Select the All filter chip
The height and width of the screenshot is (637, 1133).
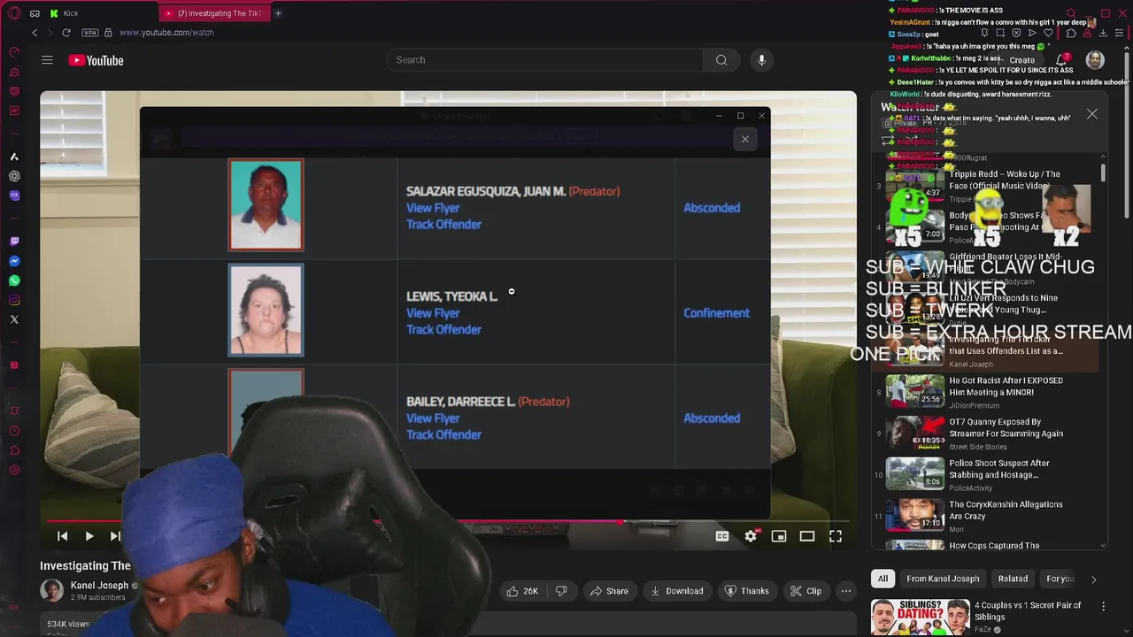(883, 579)
